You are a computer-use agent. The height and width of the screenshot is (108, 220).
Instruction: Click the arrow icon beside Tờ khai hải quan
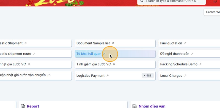[x=104, y=53]
